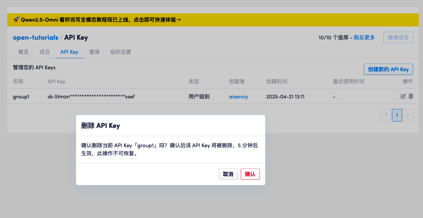The width and height of the screenshot is (423, 218).
Task: Click the previous page chevron in pagination
Action: (x=386, y=115)
